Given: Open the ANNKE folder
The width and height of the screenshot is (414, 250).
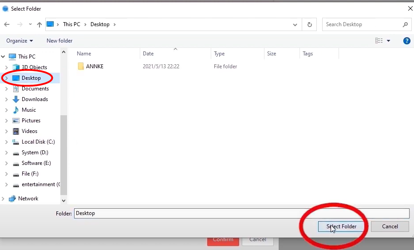Looking at the screenshot, I should coord(95,66).
